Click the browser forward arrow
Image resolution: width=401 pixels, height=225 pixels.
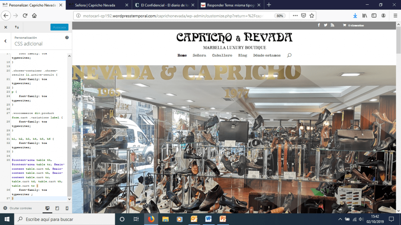coord(16,16)
